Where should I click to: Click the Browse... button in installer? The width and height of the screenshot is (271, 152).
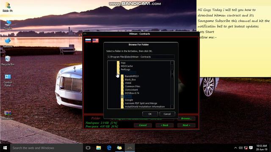pos(186,119)
